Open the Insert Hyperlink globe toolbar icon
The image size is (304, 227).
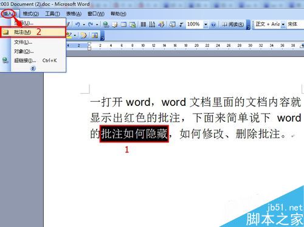click(x=106, y=24)
